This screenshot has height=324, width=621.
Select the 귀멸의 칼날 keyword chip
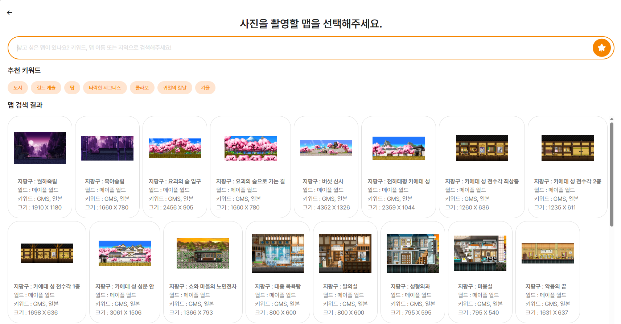[175, 88]
